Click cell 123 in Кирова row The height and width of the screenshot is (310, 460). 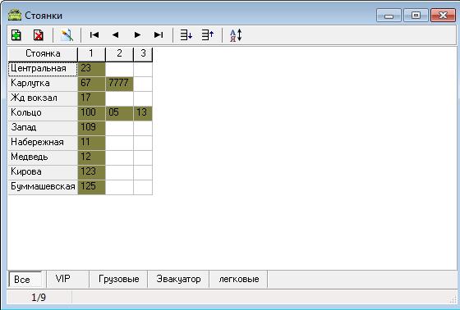(91, 172)
